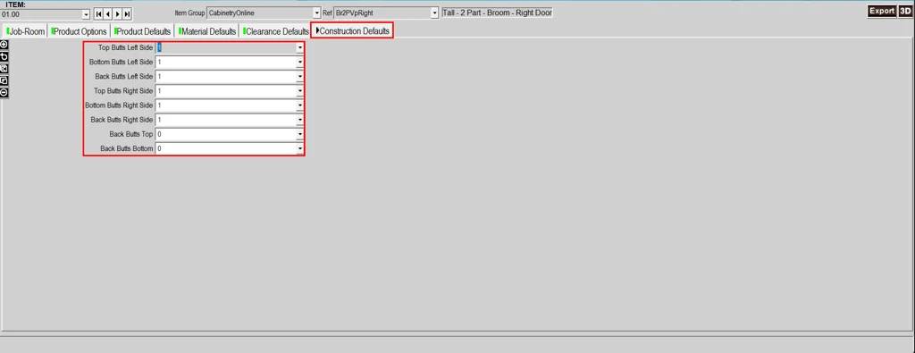Click the 'Tall - 2 Part - Broom - Right Door' description field
This screenshot has height=353, width=915.
(x=497, y=13)
